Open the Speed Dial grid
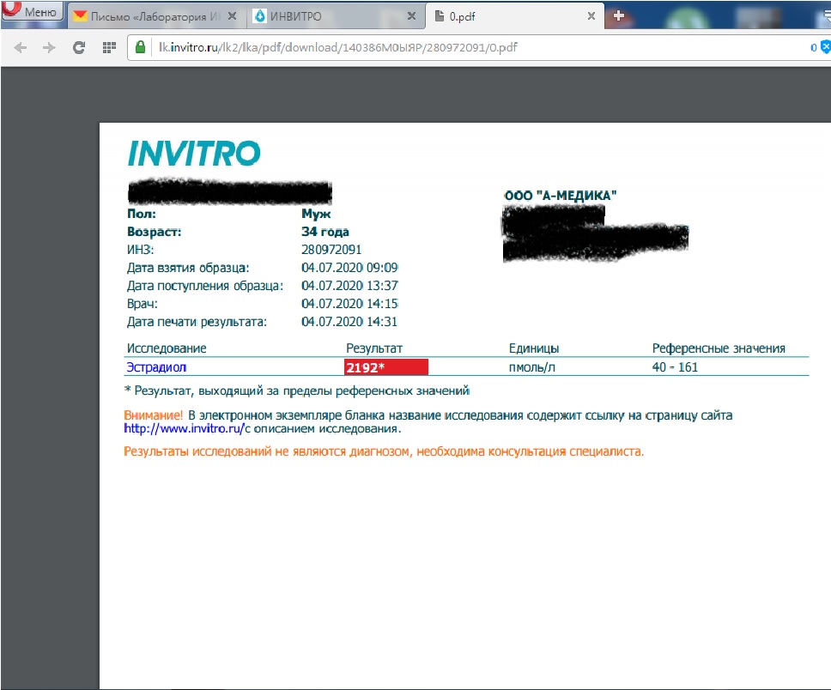 [109, 48]
